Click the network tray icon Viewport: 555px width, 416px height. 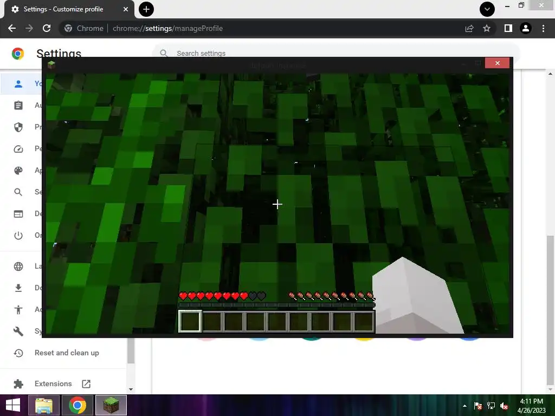[x=491, y=406]
